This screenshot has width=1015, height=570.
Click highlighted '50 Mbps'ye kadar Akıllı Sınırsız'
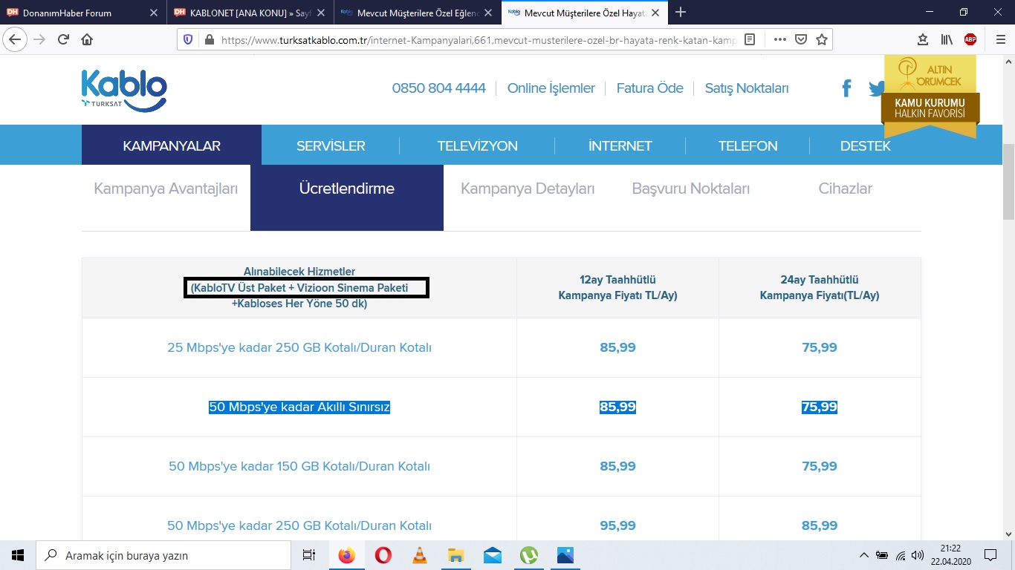tap(299, 407)
